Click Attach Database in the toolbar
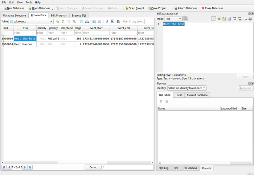Viewport: 254px width, 175px height. [x=185, y=8]
